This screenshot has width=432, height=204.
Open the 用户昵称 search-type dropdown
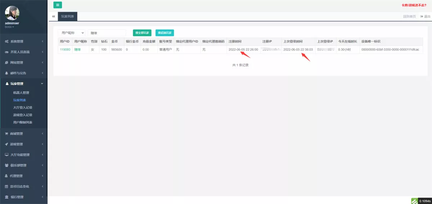click(x=71, y=33)
